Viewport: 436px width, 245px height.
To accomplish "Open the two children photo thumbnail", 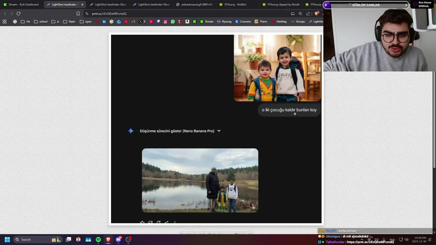I will (x=277, y=68).
